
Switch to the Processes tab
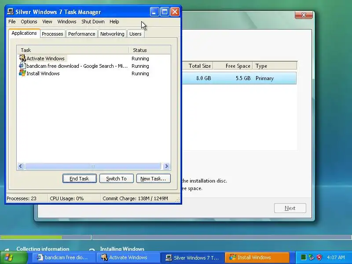(x=52, y=34)
